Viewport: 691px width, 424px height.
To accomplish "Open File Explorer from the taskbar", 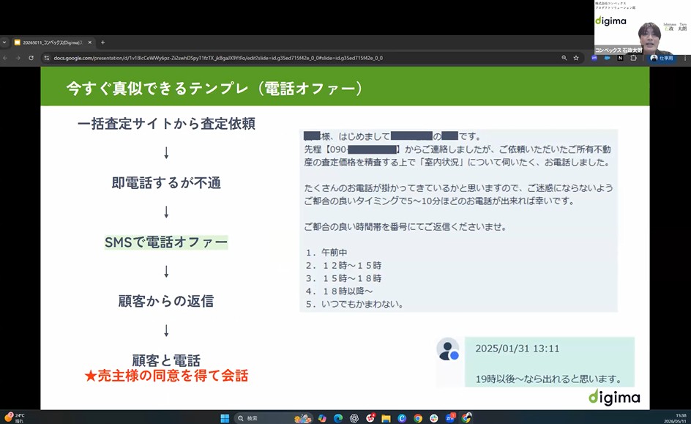I will (x=386, y=418).
